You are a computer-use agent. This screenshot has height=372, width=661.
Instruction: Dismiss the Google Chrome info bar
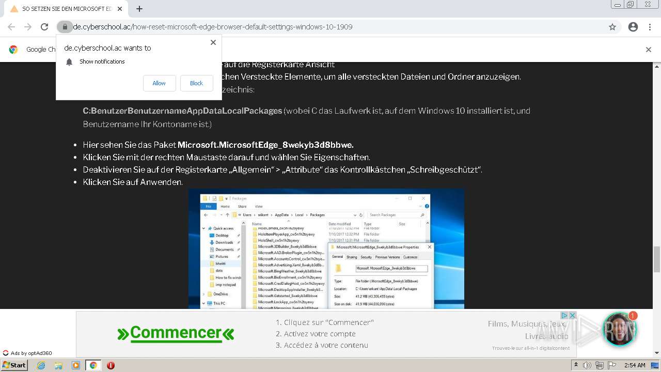click(x=649, y=50)
